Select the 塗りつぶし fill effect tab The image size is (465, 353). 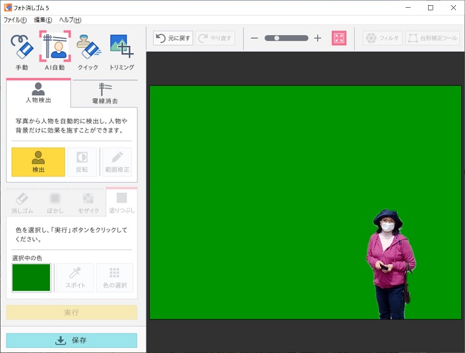[x=121, y=202]
